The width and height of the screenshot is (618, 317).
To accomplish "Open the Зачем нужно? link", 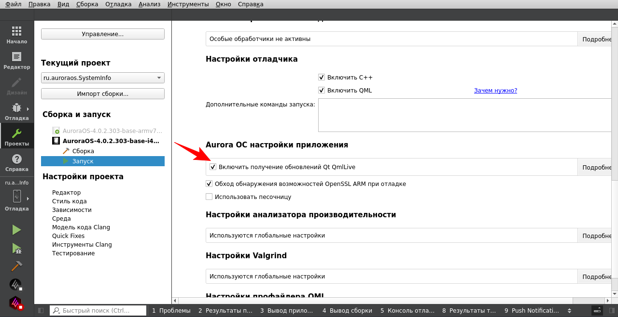I will click(495, 90).
